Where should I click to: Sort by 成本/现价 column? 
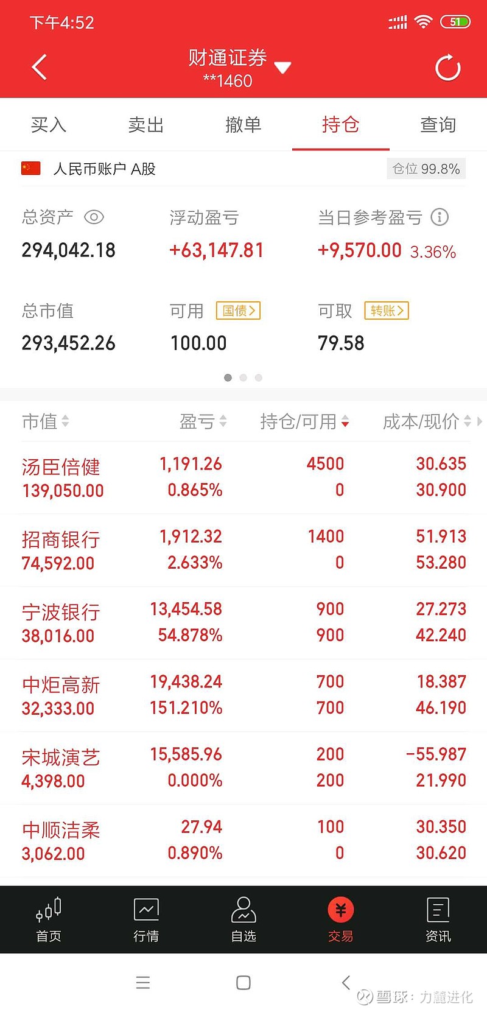pos(427,421)
